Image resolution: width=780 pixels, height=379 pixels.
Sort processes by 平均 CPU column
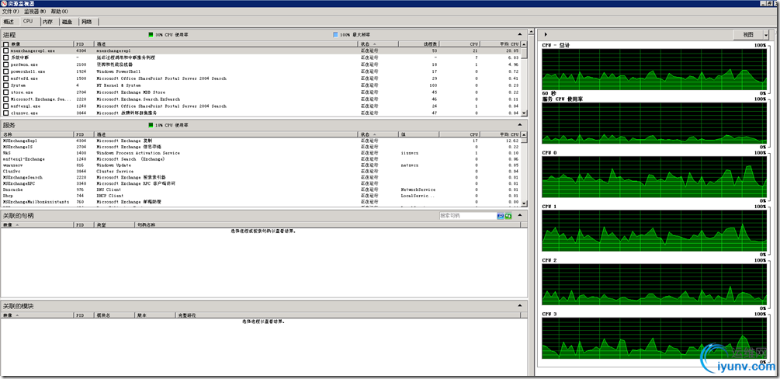coord(500,44)
